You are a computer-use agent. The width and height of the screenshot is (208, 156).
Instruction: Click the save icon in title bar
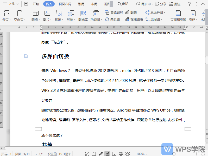coord(26,4)
